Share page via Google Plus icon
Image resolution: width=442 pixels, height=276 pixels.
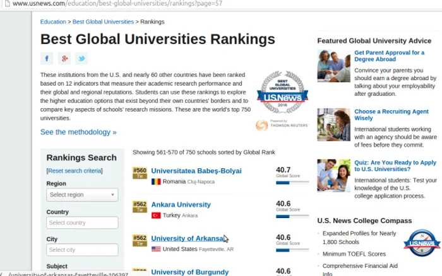click(64, 59)
